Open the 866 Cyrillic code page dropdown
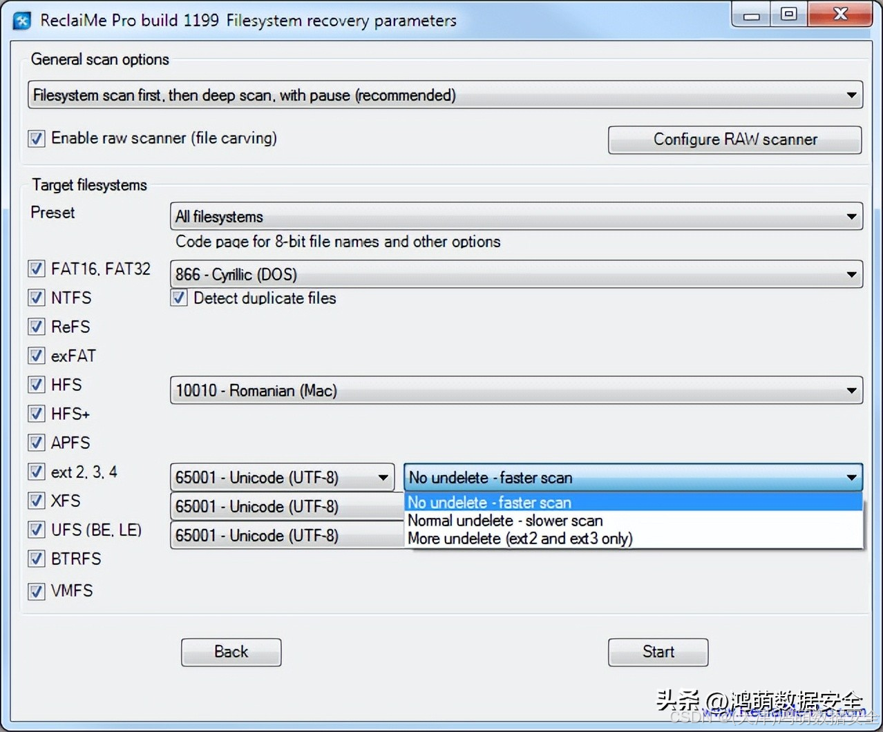This screenshot has height=732, width=883. pos(851,274)
